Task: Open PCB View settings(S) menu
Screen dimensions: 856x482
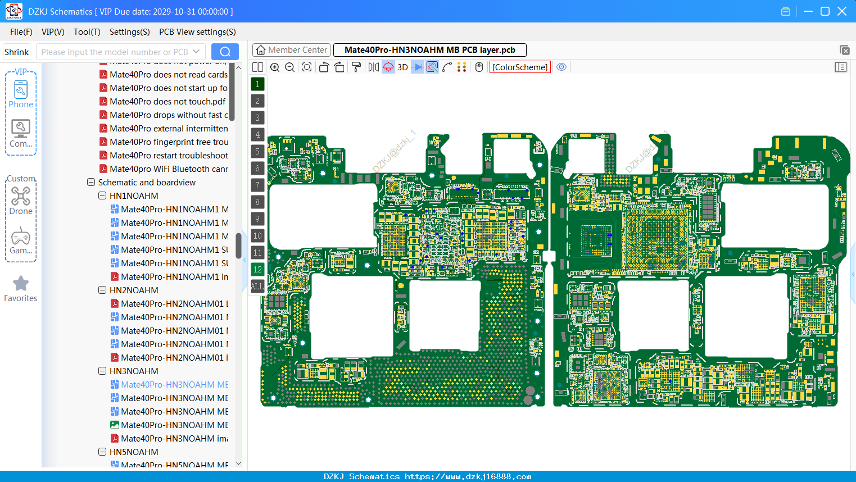Action: click(197, 32)
